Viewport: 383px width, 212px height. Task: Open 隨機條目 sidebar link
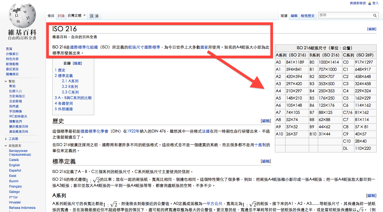12,74
